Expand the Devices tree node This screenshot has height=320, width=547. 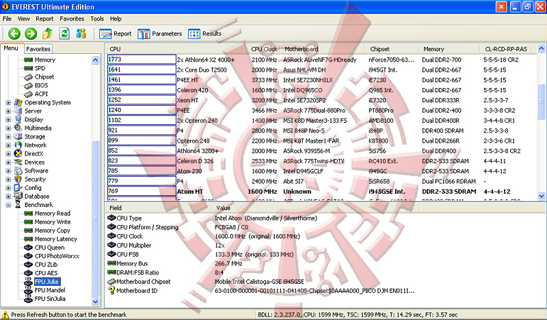coord(8,162)
